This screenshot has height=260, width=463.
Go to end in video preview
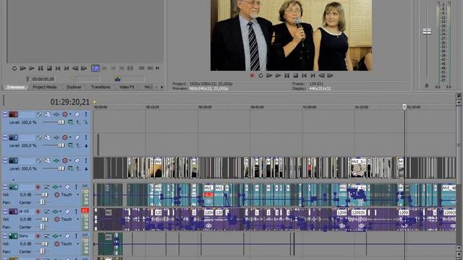point(313,76)
